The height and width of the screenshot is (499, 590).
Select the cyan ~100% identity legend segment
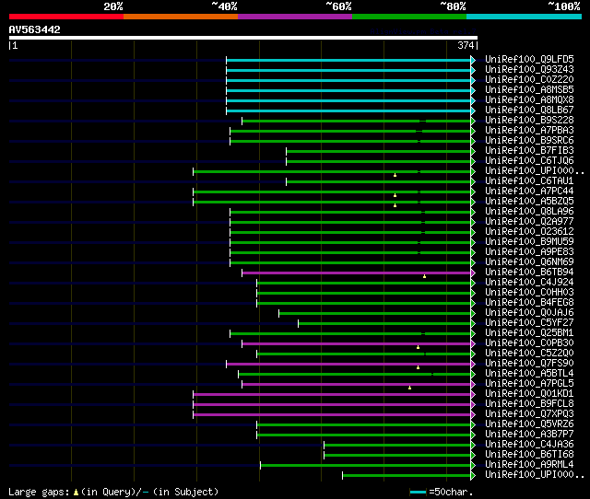[x=525, y=17]
